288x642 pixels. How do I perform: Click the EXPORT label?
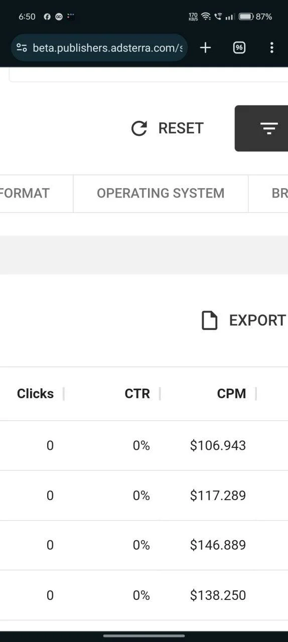pyautogui.click(x=257, y=320)
